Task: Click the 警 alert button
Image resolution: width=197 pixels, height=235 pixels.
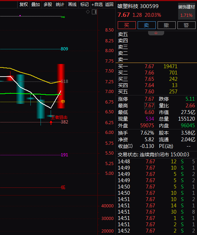Action: click(187, 25)
